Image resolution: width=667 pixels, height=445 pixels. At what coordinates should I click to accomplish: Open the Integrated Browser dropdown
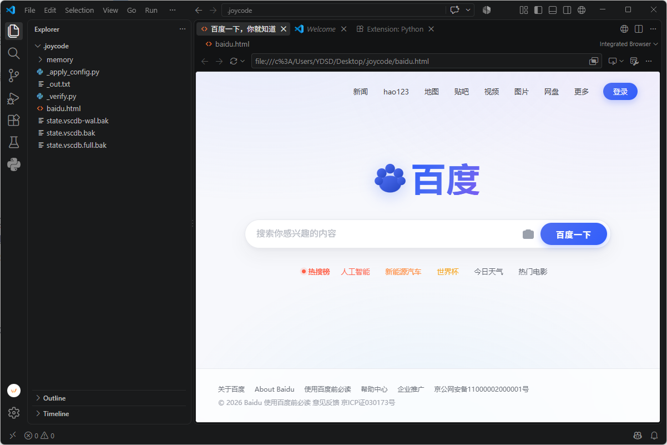(629, 44)
